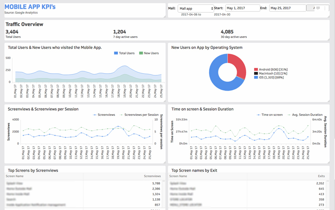This screenshot has height=210, width=335.
Task: Click the Top Screens table vertical scrollbar
Action: (x=164, y=195)
